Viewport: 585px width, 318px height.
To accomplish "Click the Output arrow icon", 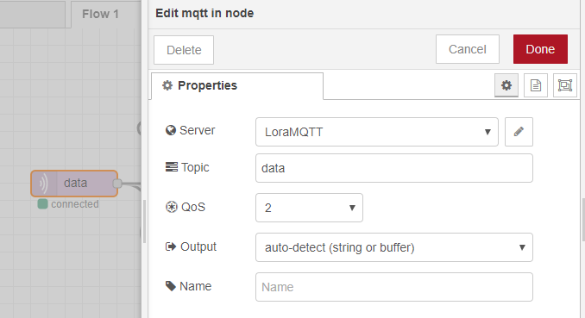I will pyautogui.click(x=171, y=246).
